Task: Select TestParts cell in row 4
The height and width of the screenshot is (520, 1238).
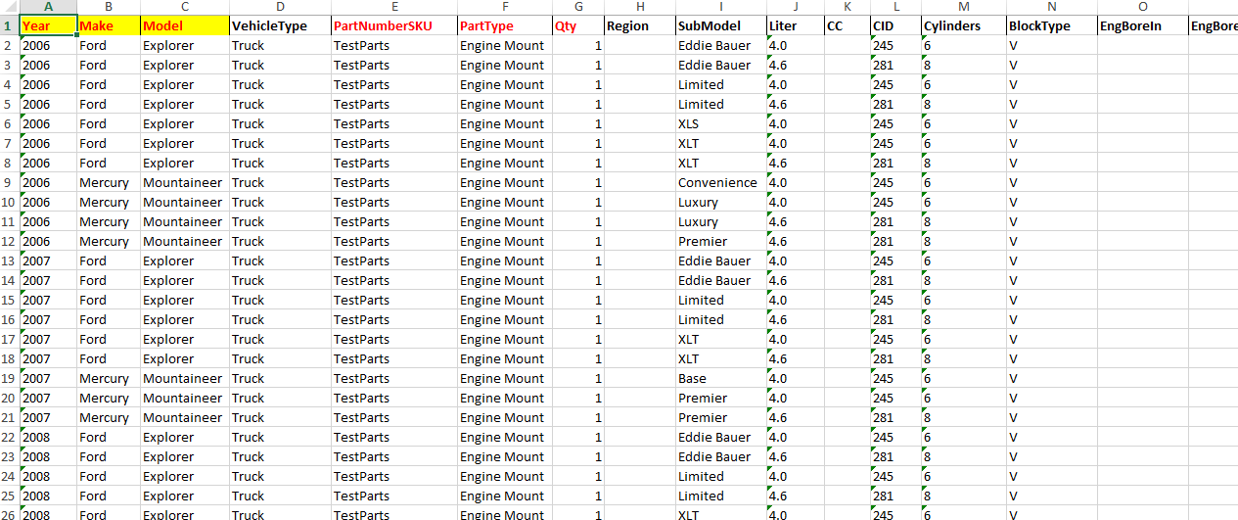Action: (x=394, y=84)
